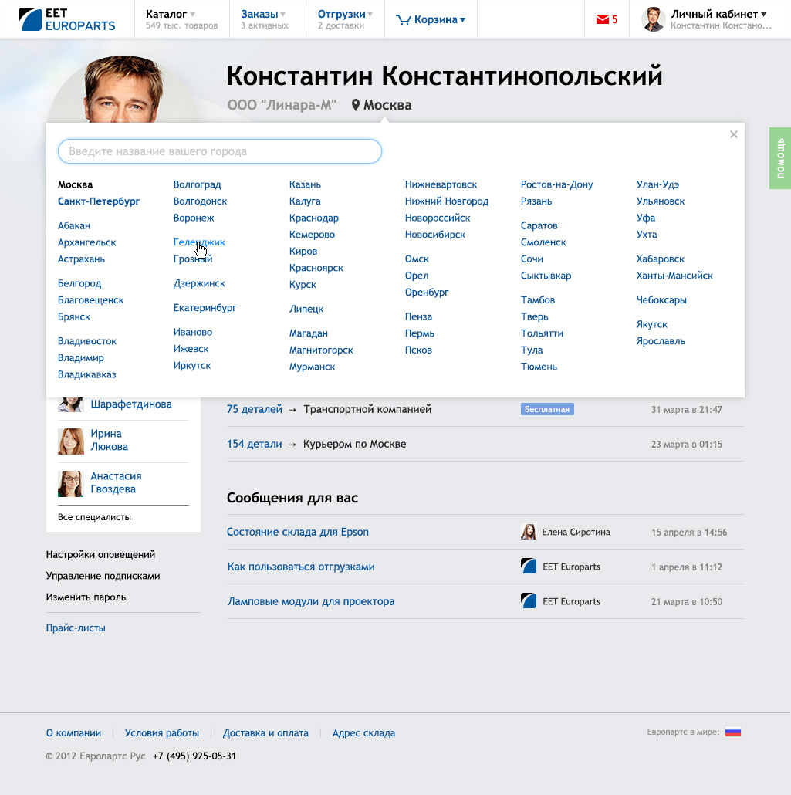Image resolution: width=791 pixels, height=795 pixels.
Task: Expand the Отгрузки dropdown
Action: tap(345, 15)
